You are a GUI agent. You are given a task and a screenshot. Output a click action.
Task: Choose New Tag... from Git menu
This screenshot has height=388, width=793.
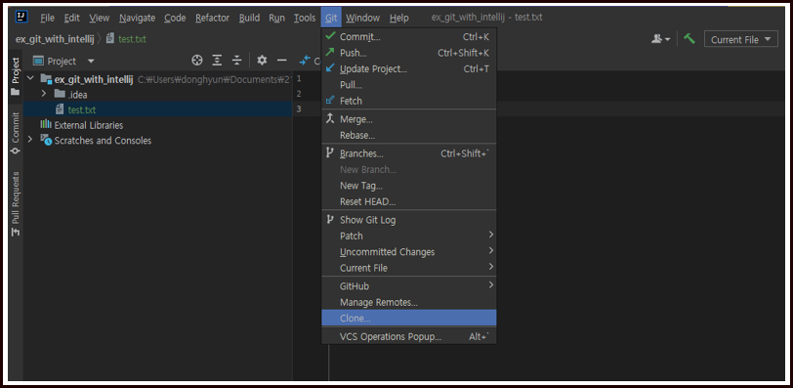point(409,186)
